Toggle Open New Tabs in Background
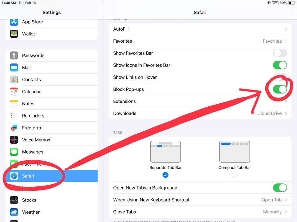The height and width of the screenshot is (222, 297). [280, 188]
